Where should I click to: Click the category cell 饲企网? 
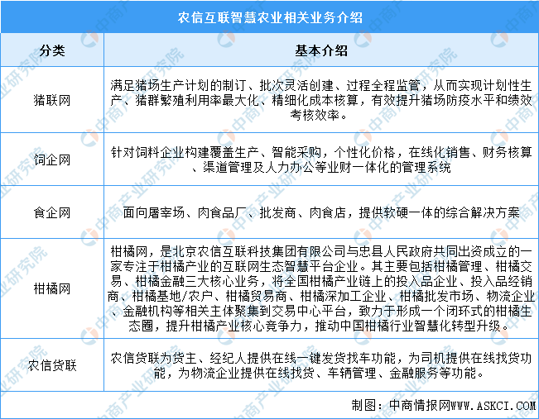(x=52, y=160)
